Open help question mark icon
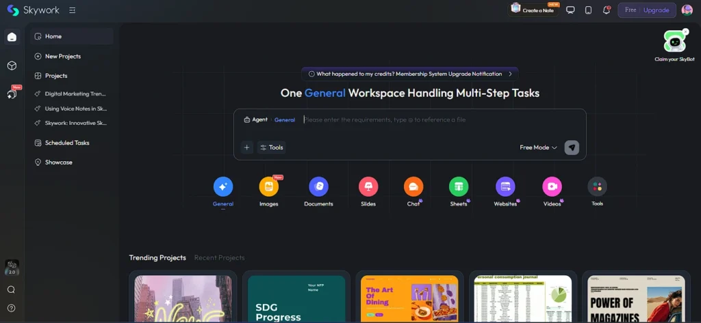 (11, 308)
